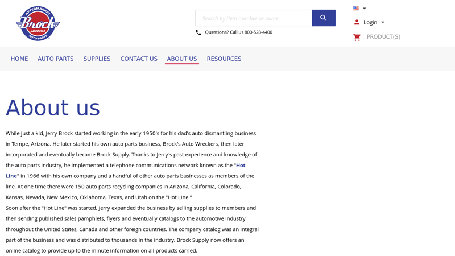Select the active ABOUT US tab
Image resolution: width=455 pixels, height=256 pixels.
coord(182,59)
